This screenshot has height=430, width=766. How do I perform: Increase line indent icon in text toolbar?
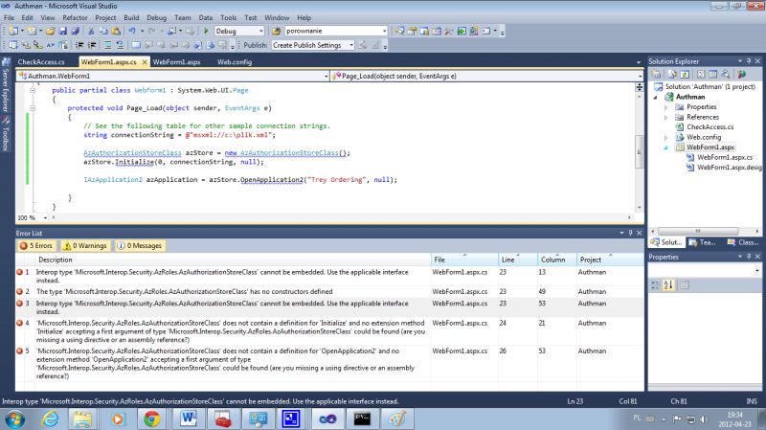click(x=91, y=45)
